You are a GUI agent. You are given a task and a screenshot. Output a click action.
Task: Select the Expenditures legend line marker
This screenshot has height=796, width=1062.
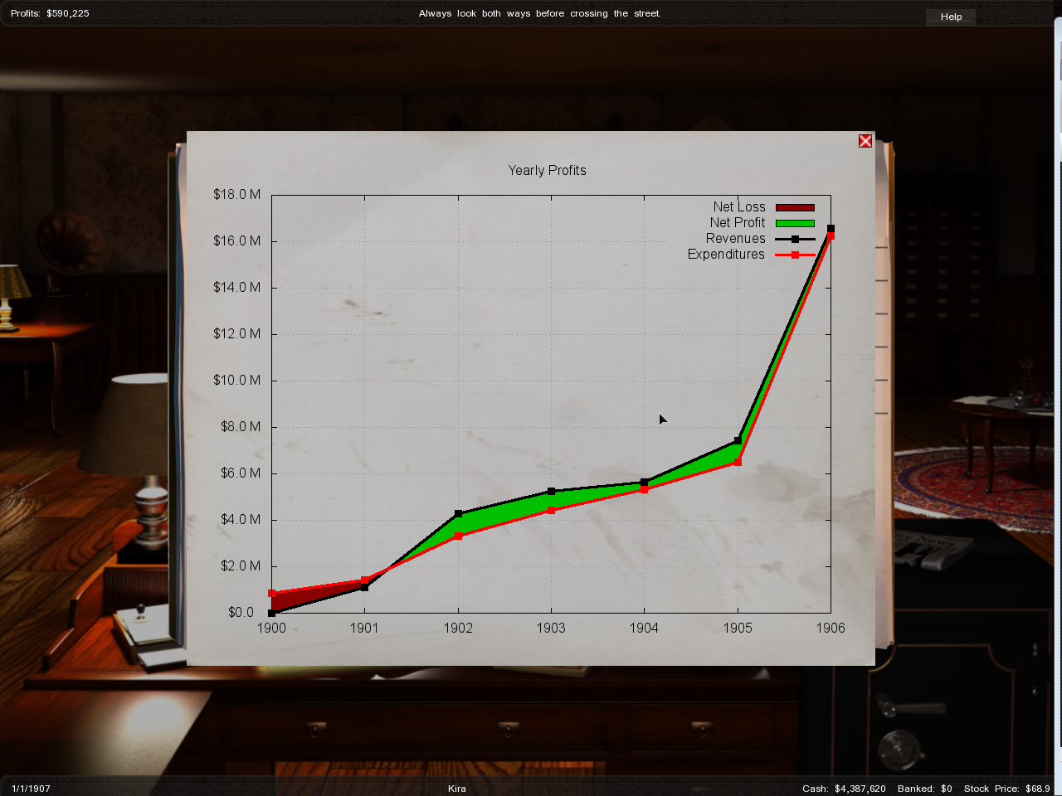pyautogui.click(x=795, y=255)
